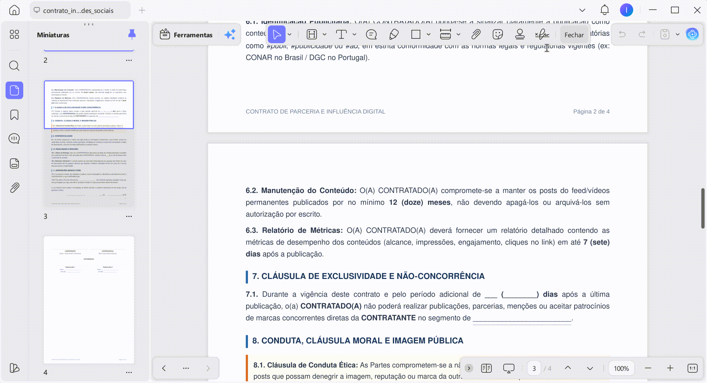707x383 pixels.
Task: Switch to contrato_in...des_sociais tab
Action: 80,10
